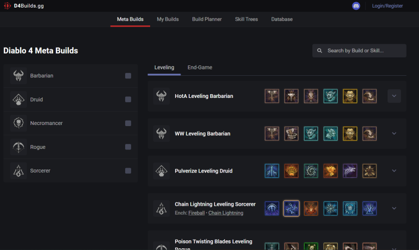This screenshot has height=250, width=419.
Task: Click the Rogue class label
Action: pos(38,147)
